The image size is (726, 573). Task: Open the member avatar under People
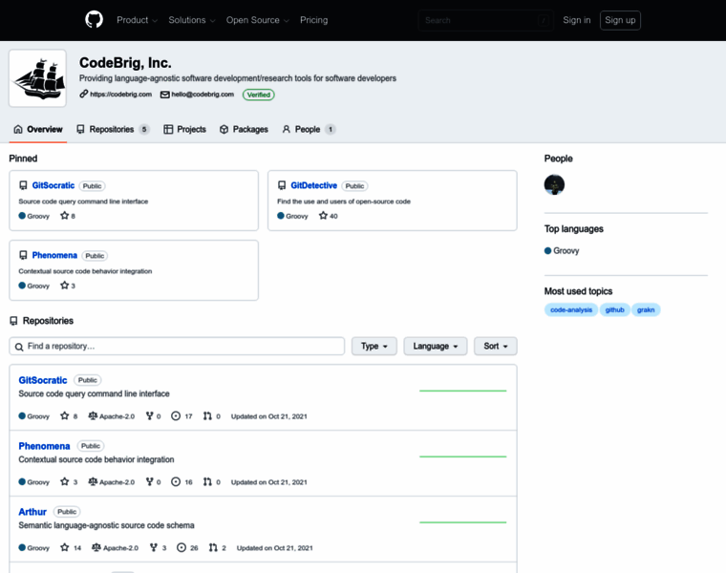pyautogui.click(x=554, y=184)
